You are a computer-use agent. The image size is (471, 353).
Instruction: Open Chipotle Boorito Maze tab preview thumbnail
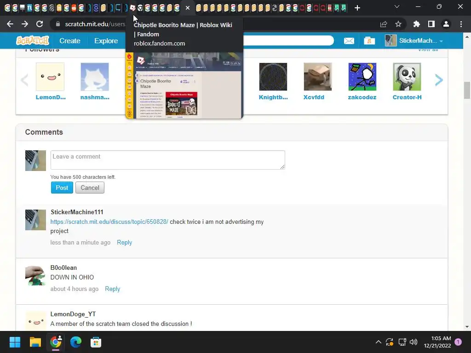pos(184,85)
